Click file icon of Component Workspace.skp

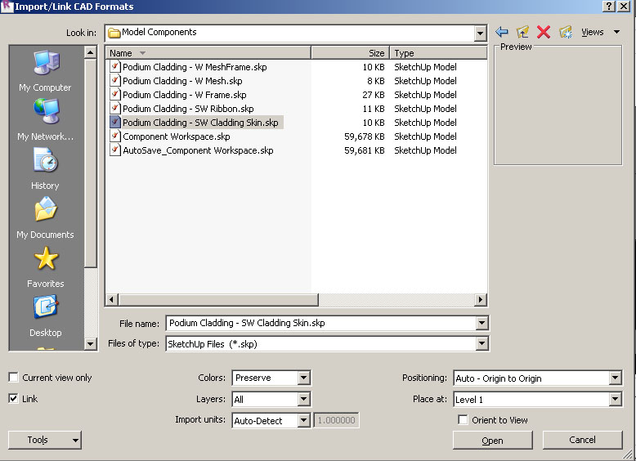click(x=115, y=136)
